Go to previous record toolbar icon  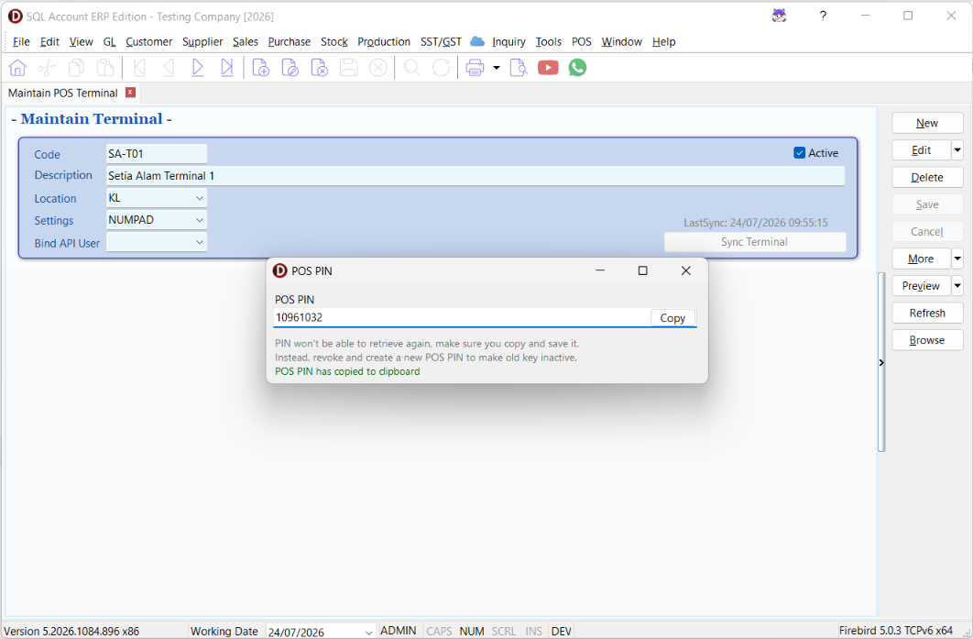coord(169,68)
